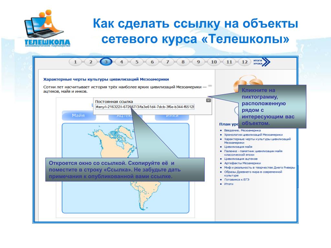Go to lesson step 1
Screen dimensions: 331x248
[75, 62]
